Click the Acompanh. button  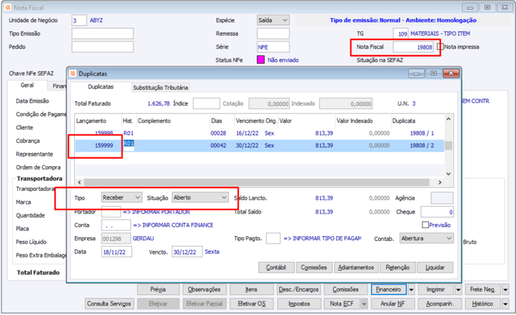pos(440,304)
